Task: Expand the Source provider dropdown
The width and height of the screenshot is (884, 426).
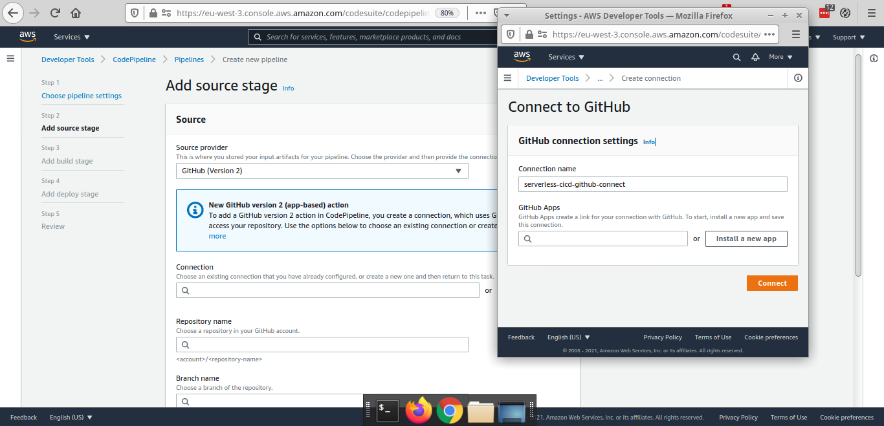Action: [x=322, y=171]
